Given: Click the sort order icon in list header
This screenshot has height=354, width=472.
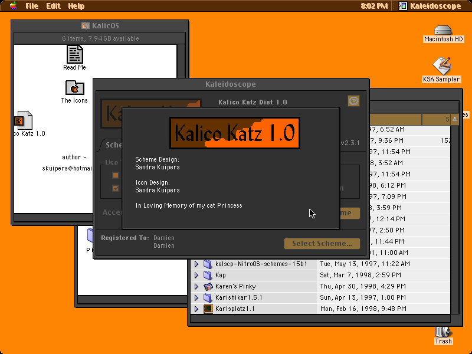Looking at the screenshot, I should [x=454, y=119].
